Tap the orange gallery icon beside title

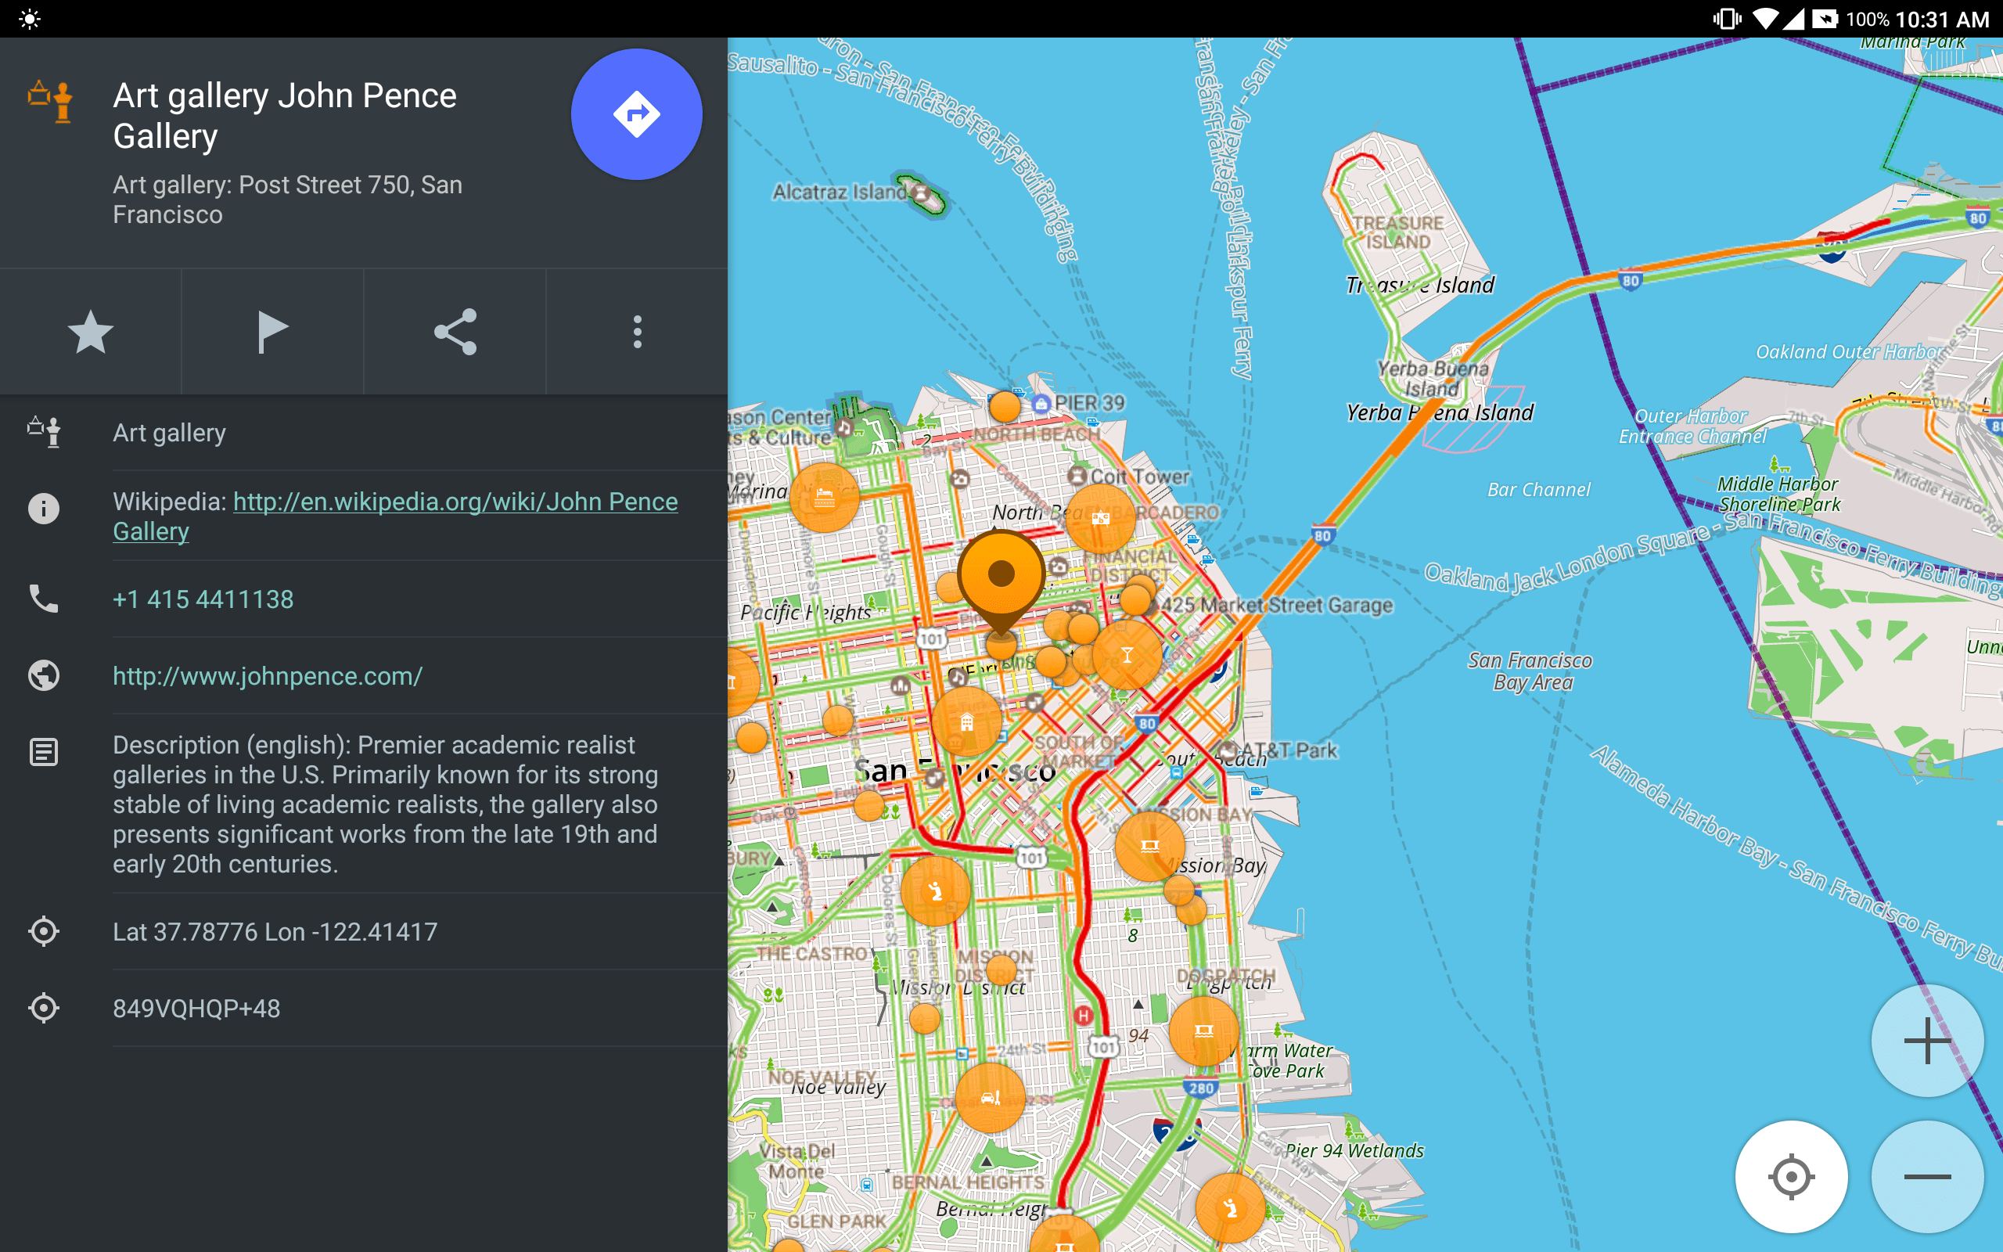coord(49,101)
